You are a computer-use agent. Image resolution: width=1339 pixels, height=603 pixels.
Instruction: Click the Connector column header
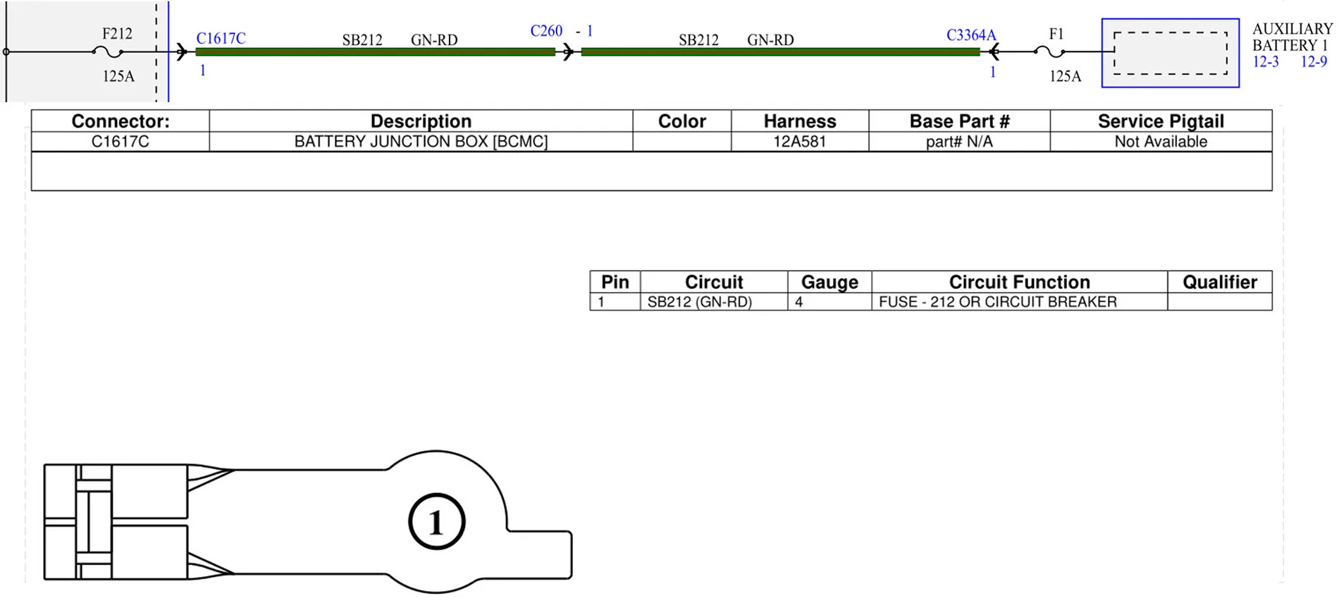click(121, 121)
